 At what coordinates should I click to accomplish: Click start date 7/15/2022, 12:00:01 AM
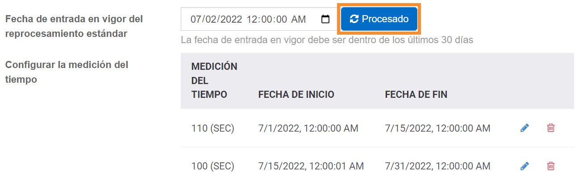(x=311, y=166)
